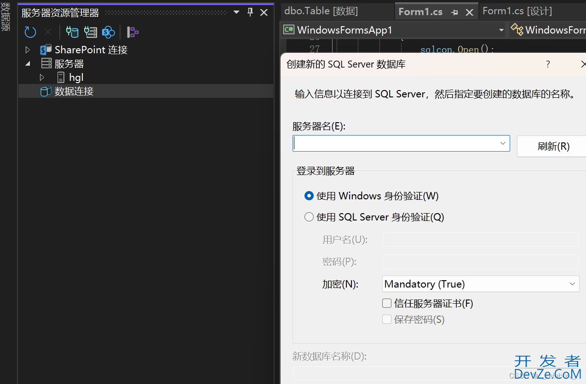Image resolution: width=586 pixels, height=384 pixels.
Task: Open the 加密 Mandatory (True) dropdown
Action: pyautogui.click(x=481, y=284)
